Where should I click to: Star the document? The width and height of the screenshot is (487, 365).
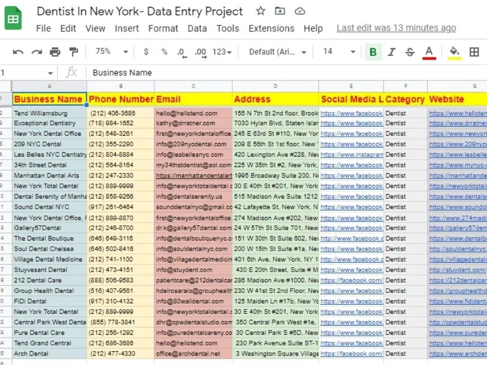260,11
